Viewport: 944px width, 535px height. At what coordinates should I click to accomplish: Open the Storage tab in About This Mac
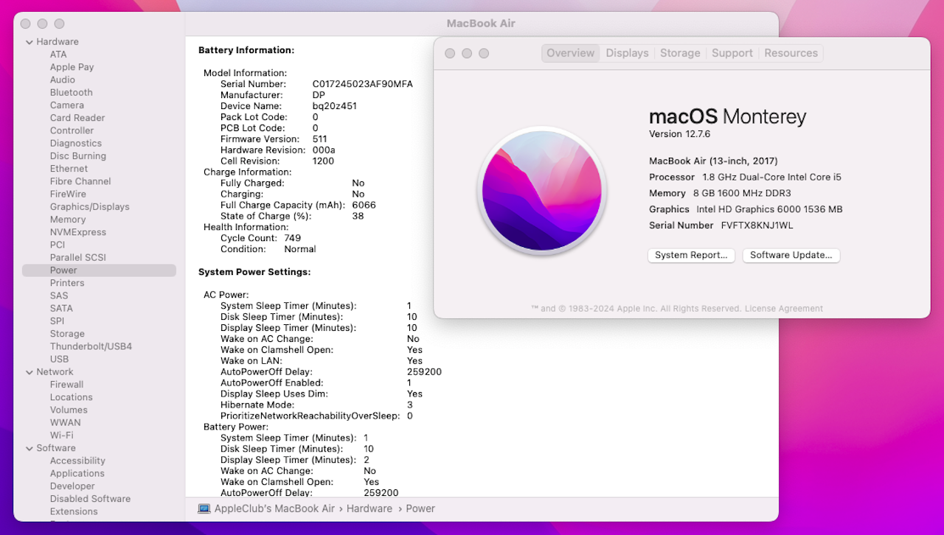click(x=680, y=53)
